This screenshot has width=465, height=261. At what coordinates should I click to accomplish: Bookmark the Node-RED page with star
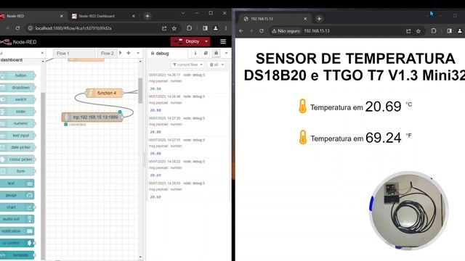point(174,28)
